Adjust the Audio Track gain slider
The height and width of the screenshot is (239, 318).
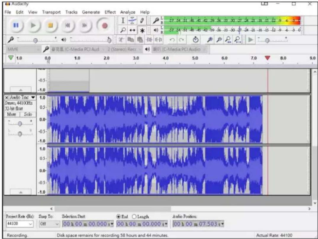tap(20, 124)
